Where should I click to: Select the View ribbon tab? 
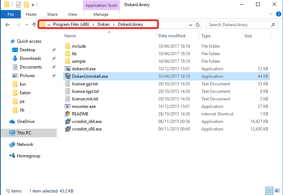[x=72, y=14]
